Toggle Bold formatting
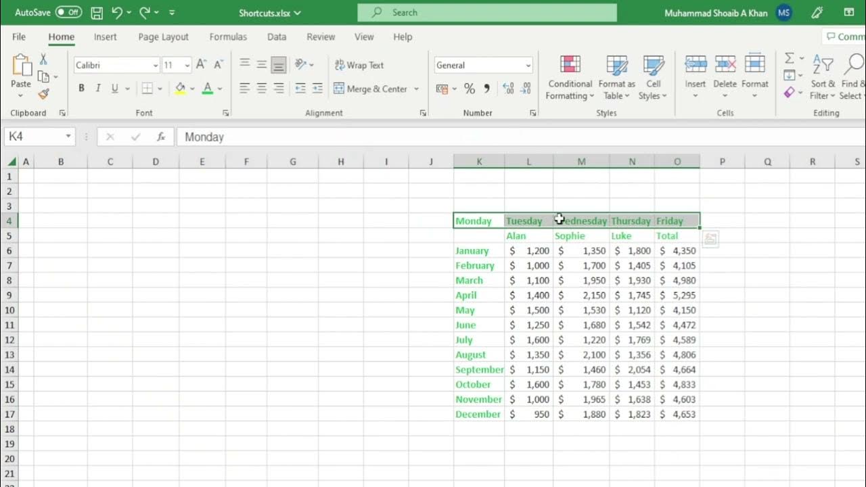The width and height of the screenshot is (866, 487). pyautogui.click(x=81, y=89)
